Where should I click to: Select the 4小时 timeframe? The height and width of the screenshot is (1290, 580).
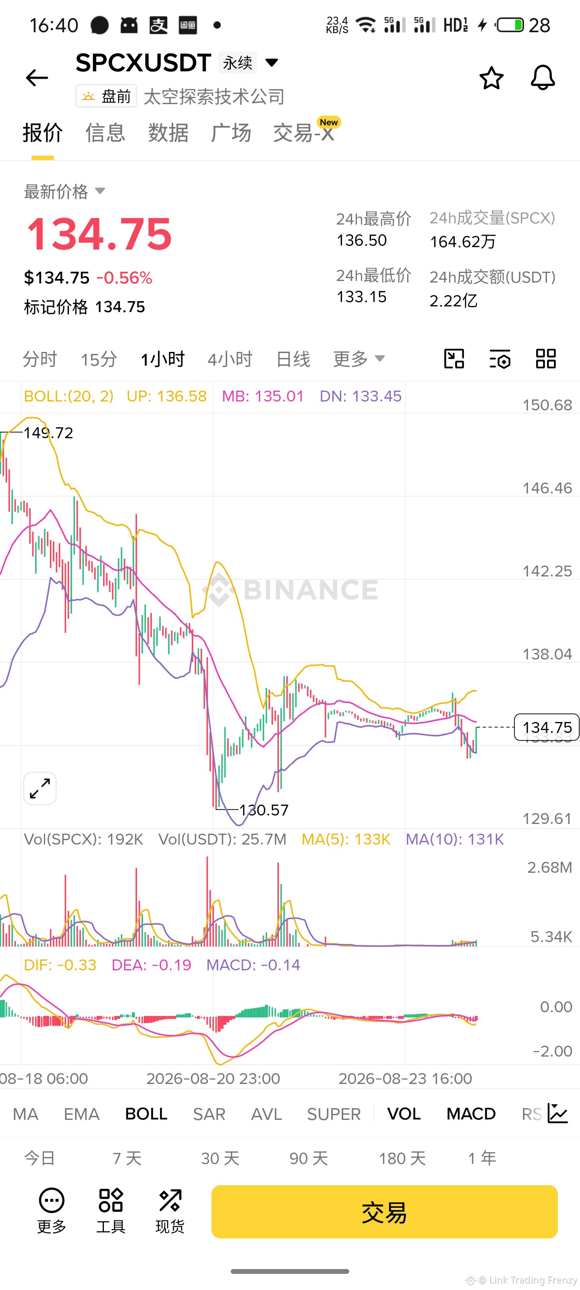coord(230,359)
